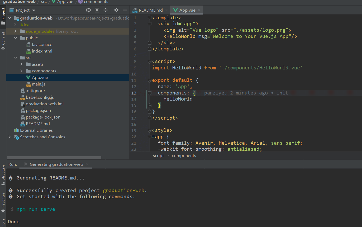
Task: Click components in the editor bottom breadcrumb
Action: (184, 155)
